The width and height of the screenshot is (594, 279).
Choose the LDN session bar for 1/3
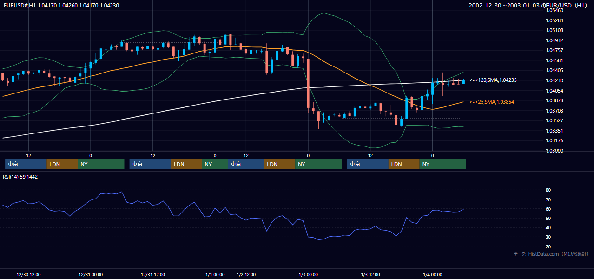coord(404,164)
